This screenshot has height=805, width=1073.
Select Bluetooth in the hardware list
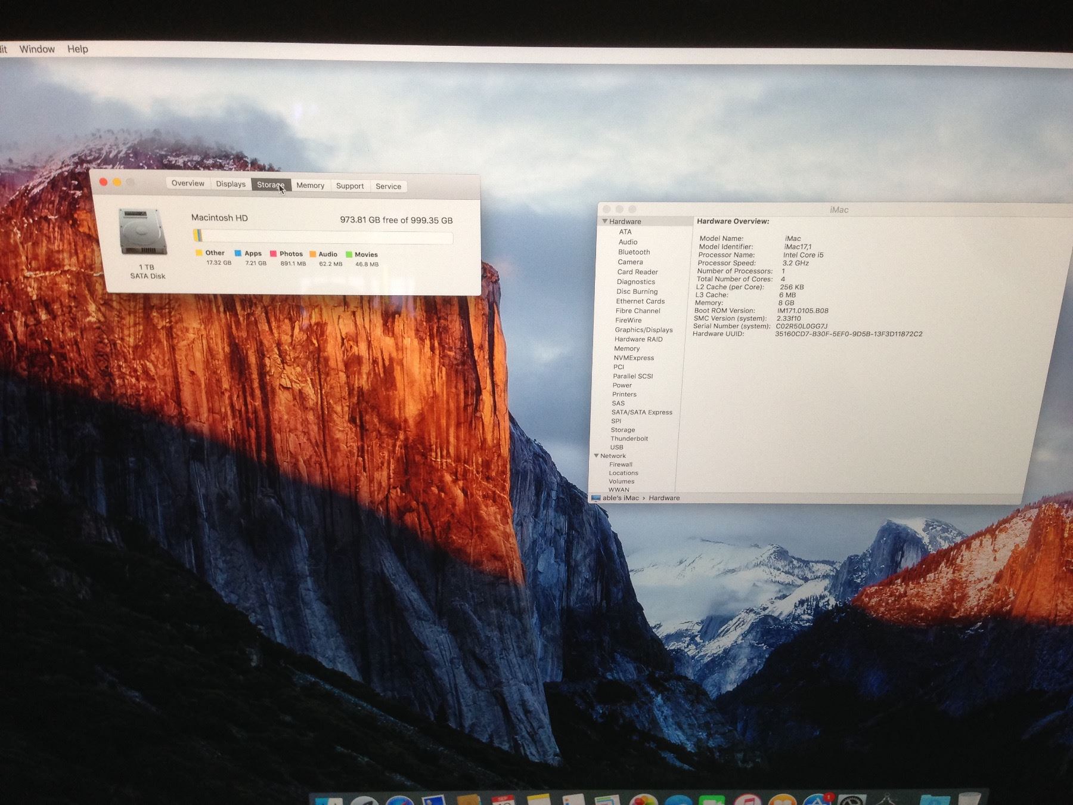point(634,252)
